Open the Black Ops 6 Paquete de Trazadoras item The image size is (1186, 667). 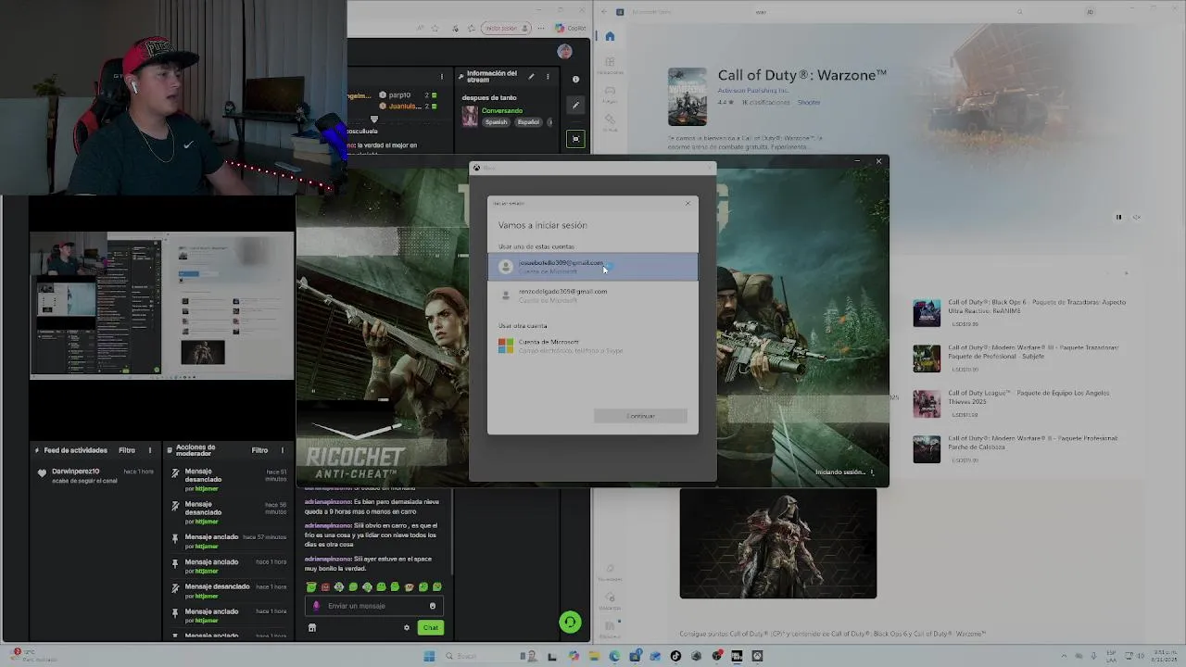(x=1019, y=312)
